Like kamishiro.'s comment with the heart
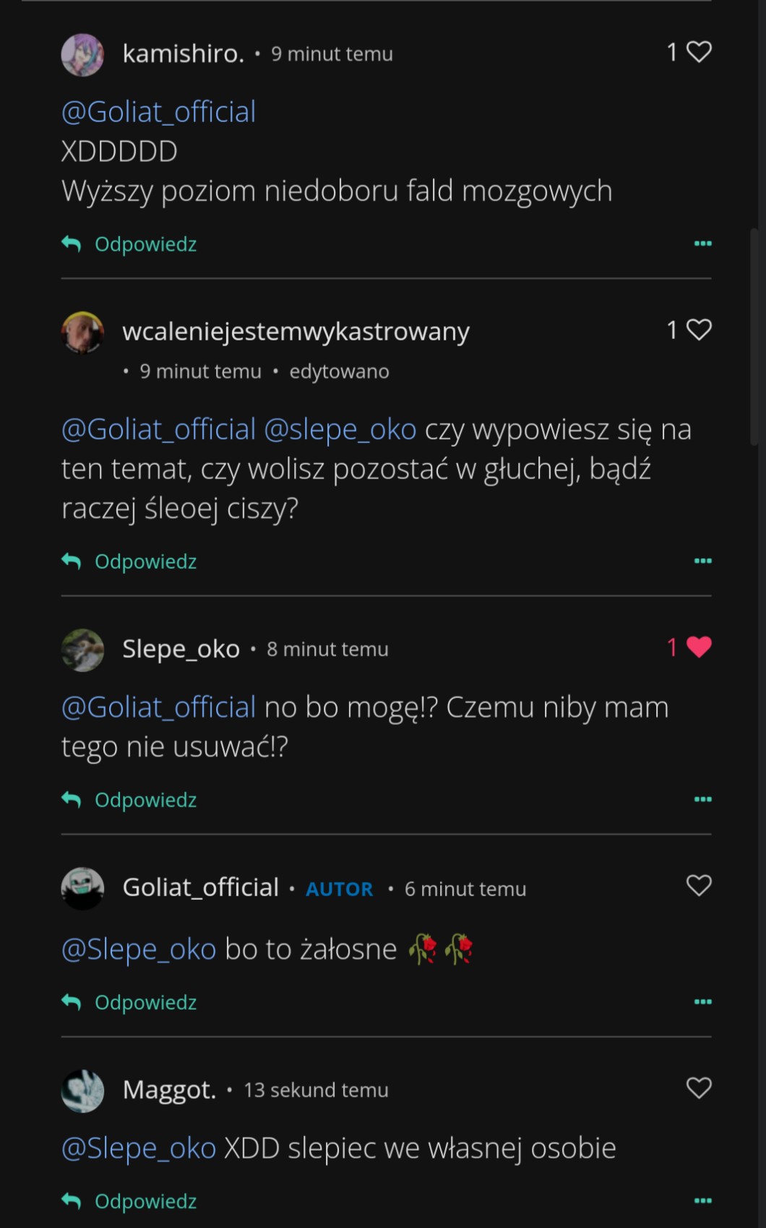Screen dimensions: 766x1228 (x=699, y=52)
